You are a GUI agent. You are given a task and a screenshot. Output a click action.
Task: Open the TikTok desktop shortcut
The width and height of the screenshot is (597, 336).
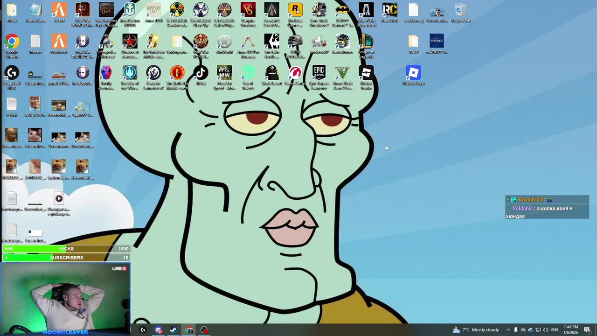point(201,76)
